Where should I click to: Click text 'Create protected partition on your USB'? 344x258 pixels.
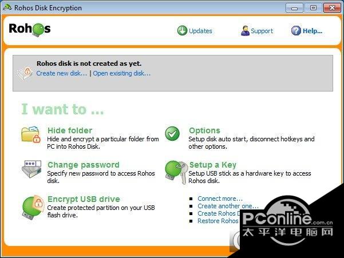[101, 208]
